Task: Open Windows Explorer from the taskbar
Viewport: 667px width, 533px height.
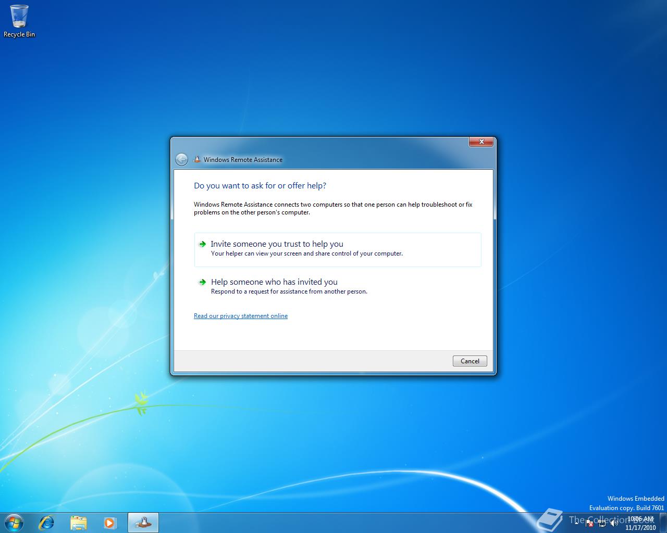Action: tap(78, 522)
